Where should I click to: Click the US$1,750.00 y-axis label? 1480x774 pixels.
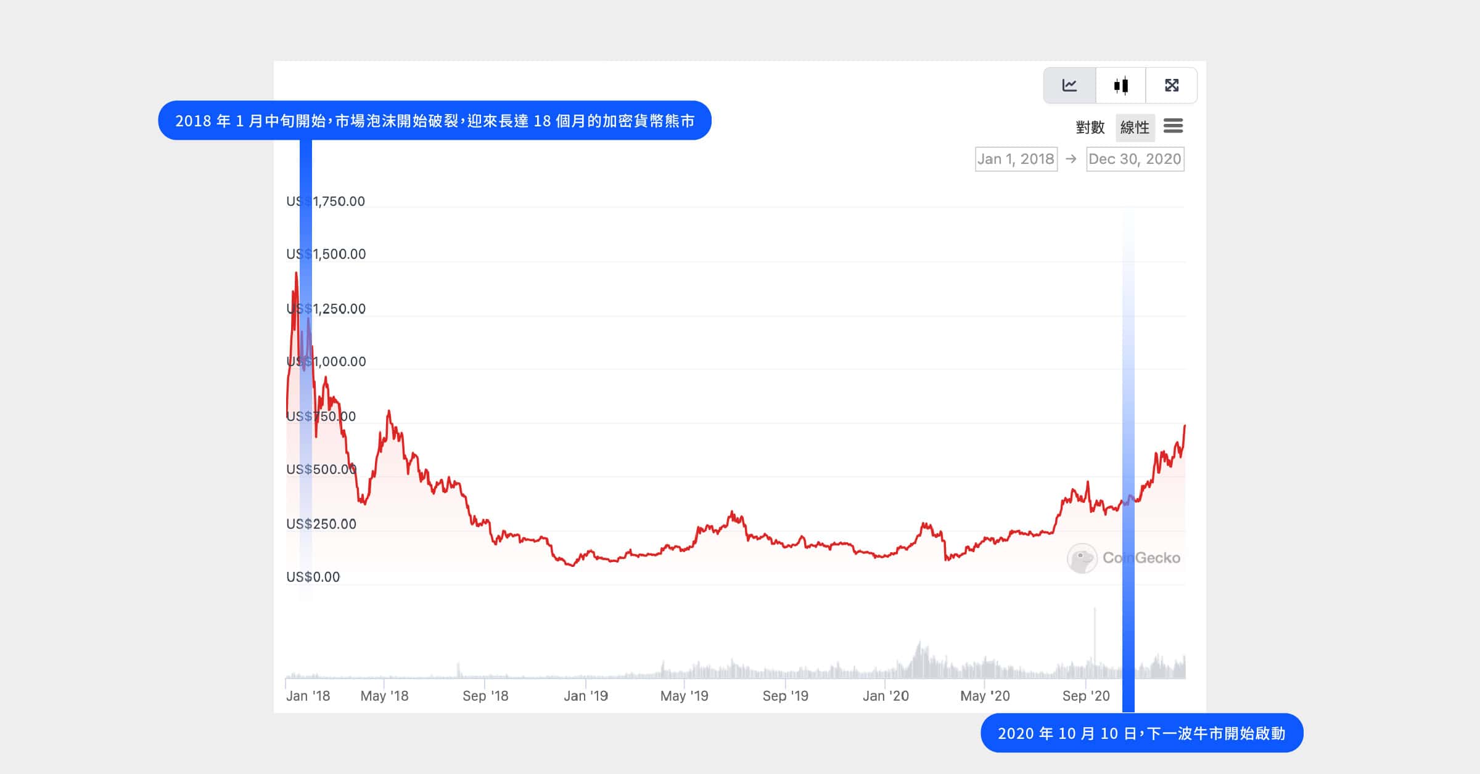point(326,202)
